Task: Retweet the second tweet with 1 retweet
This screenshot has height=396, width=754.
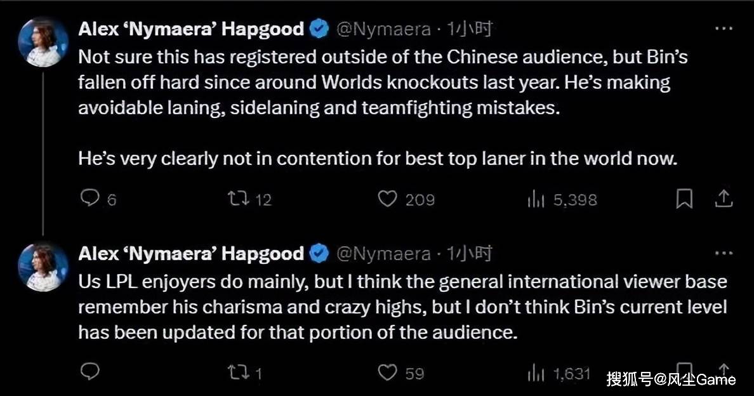Action: (x=238, y=373)
